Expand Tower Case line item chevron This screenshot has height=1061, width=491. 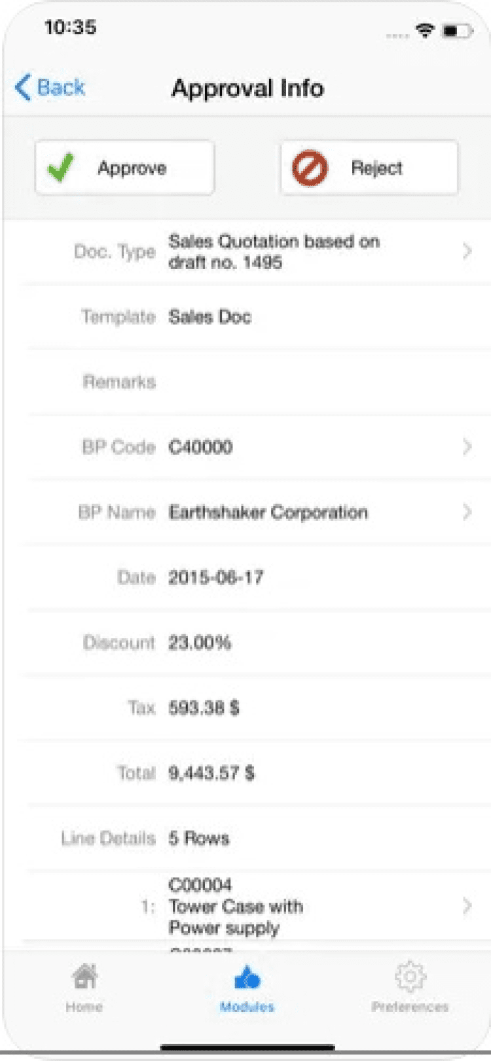(467, 906)
